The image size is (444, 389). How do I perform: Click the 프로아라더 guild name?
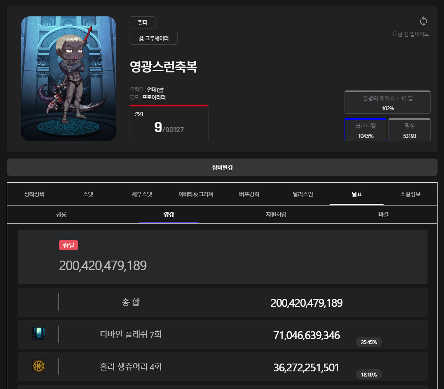click(x=154, y=97)
